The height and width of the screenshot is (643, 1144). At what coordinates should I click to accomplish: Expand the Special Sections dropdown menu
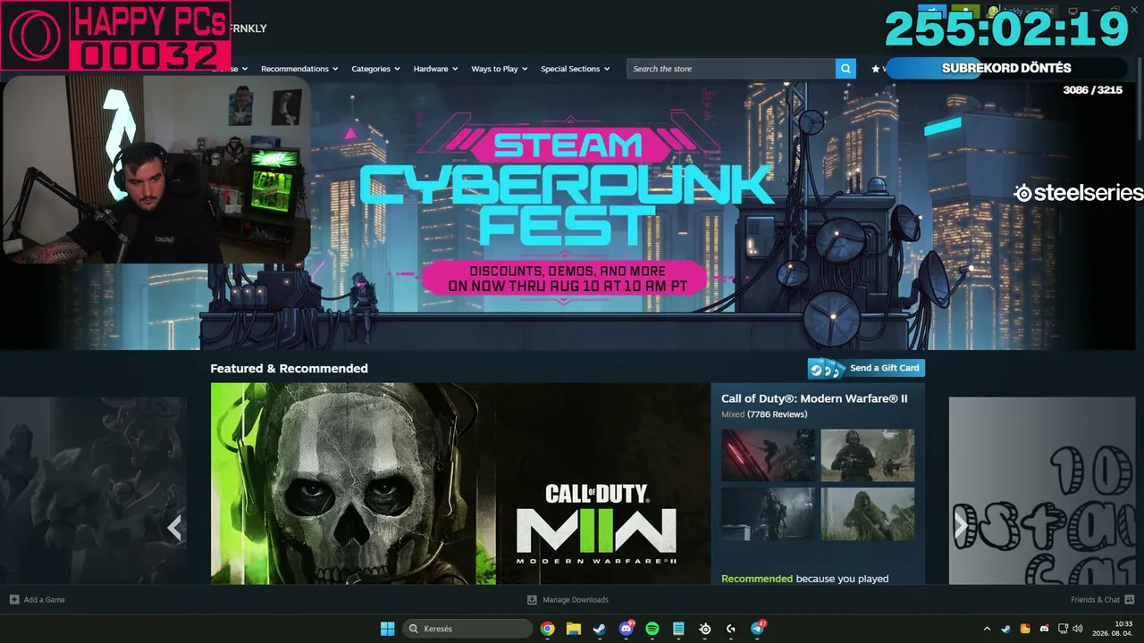tap(576, 69)
